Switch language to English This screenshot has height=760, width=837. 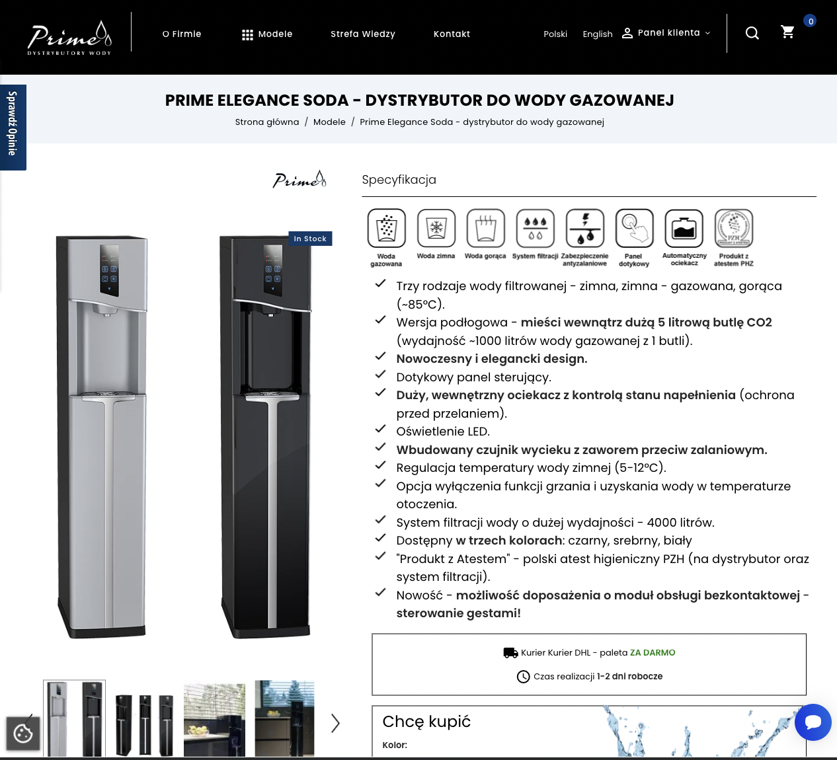pos(598,34)
